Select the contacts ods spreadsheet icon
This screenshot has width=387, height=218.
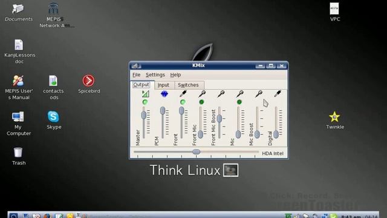53,81
